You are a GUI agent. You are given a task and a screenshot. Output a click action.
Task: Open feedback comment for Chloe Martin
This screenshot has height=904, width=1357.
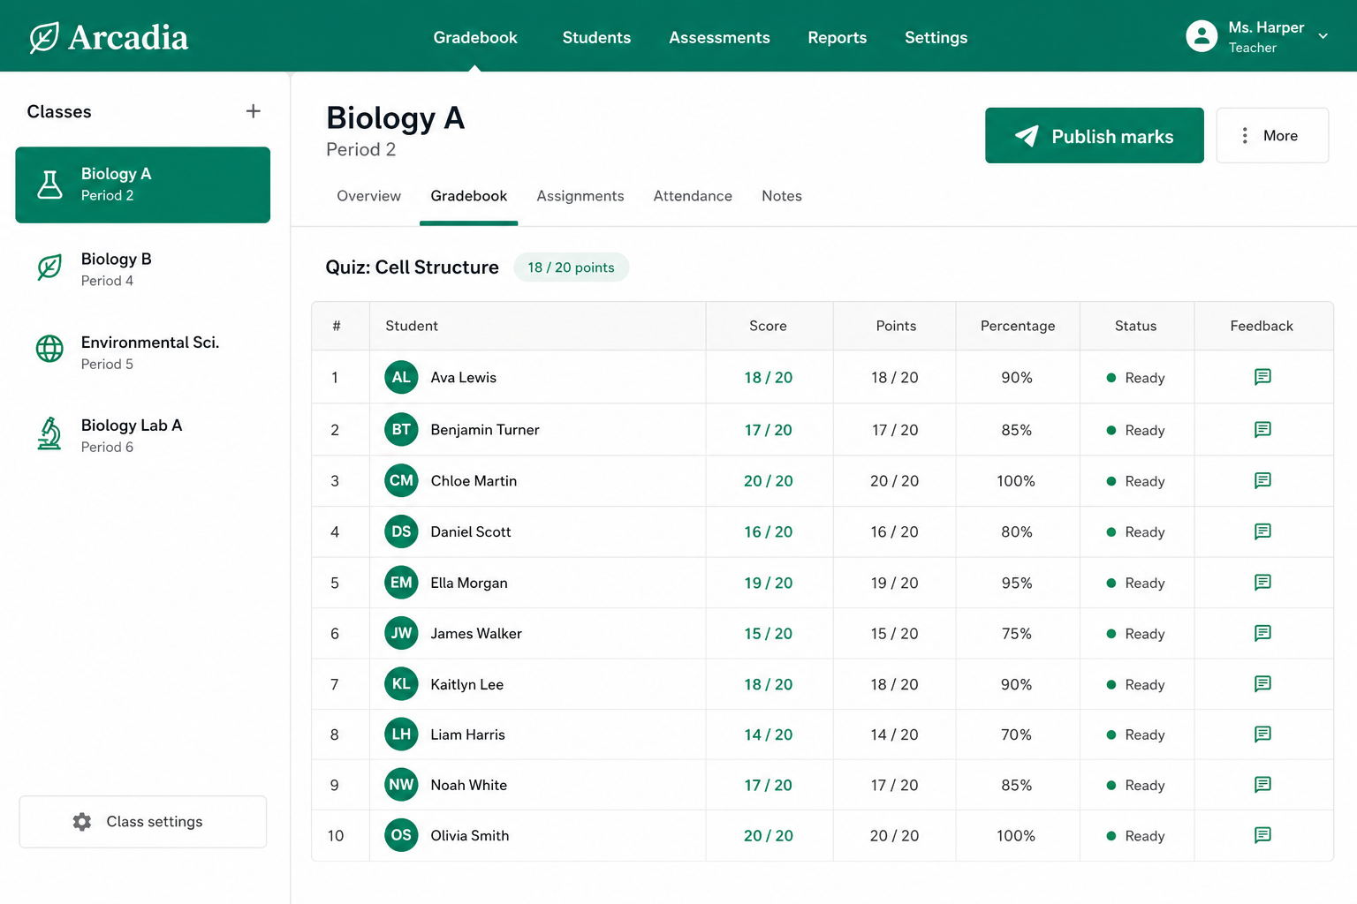[1262, 480]
